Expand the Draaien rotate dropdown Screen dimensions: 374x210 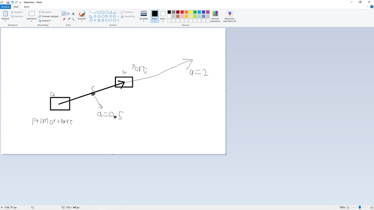(x=45, y=21)
